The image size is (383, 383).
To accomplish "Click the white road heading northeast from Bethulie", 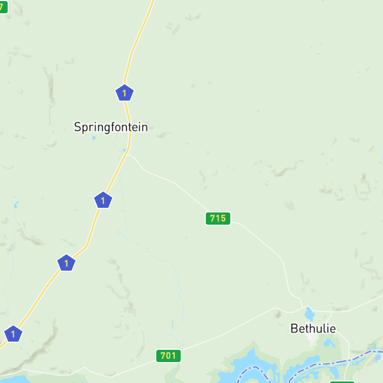I will coord(366,303).
